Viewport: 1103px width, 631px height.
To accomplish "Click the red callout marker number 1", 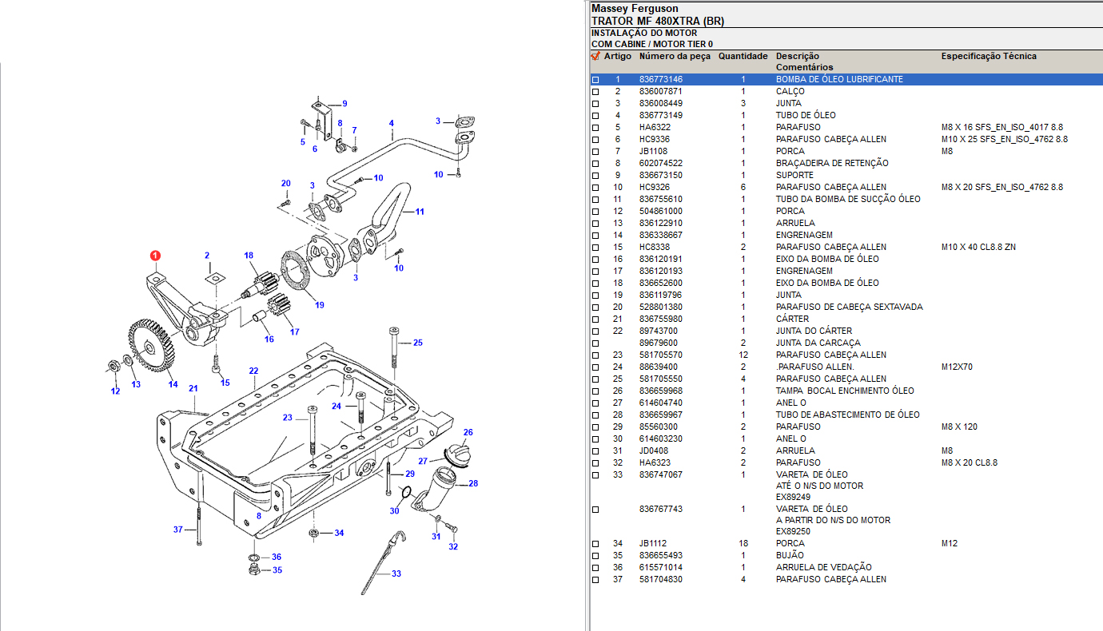I will click(155, 256).
